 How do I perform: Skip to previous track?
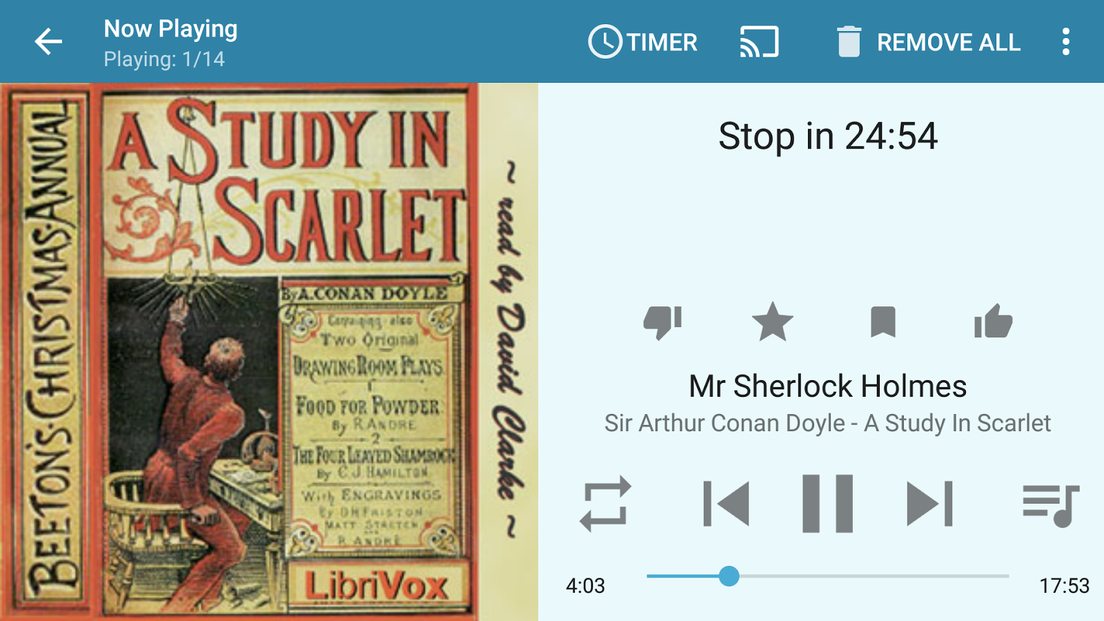(726, 504)
